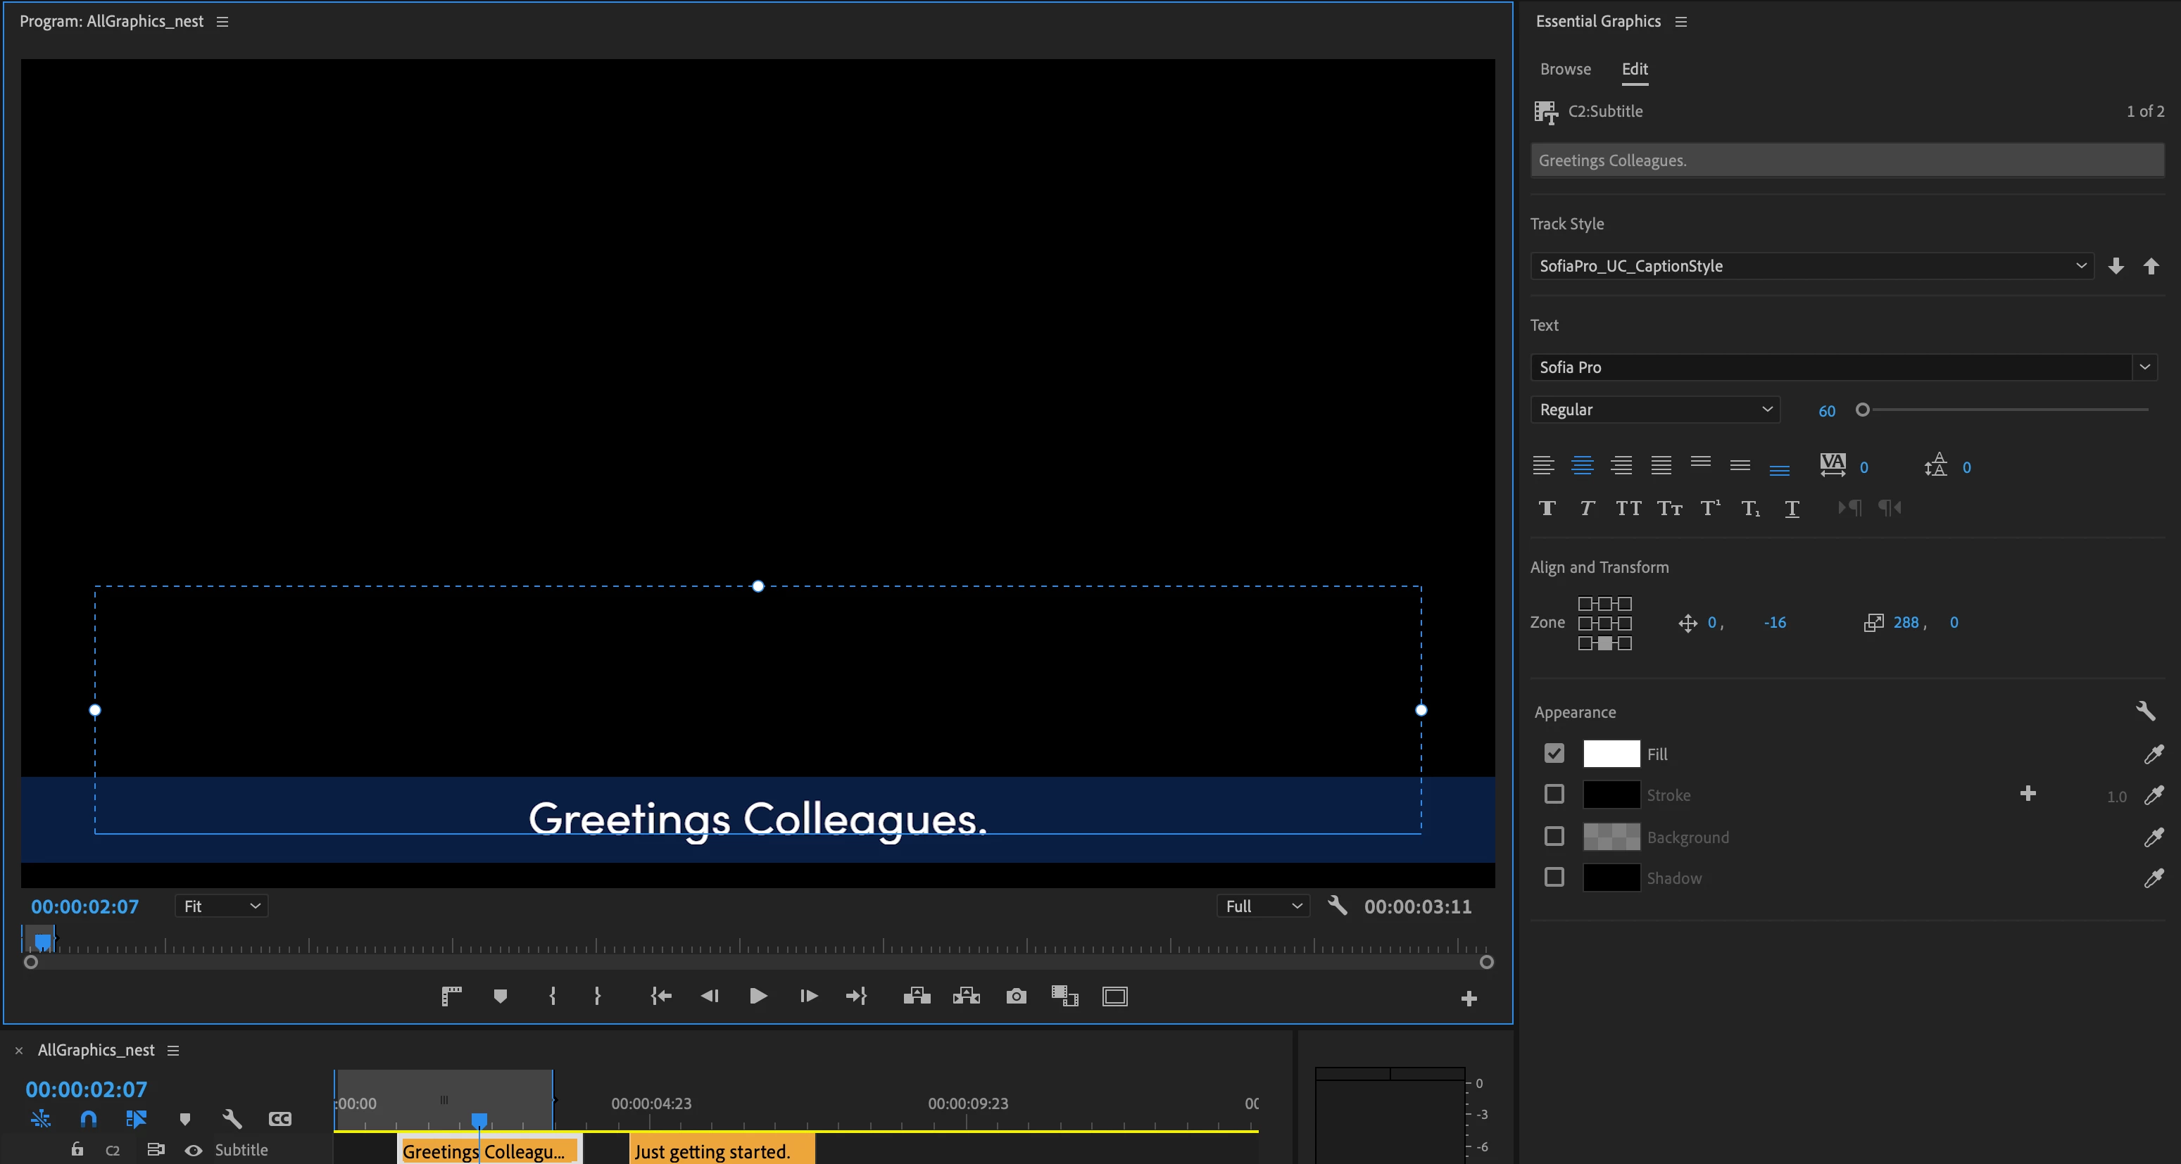
Task: Click the Play button
Action: (x=758, y=997)
